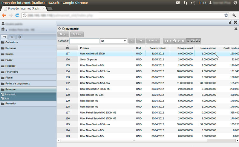Select Ubnt NanoStation M2 Loco row

click(x=148, y=71)
